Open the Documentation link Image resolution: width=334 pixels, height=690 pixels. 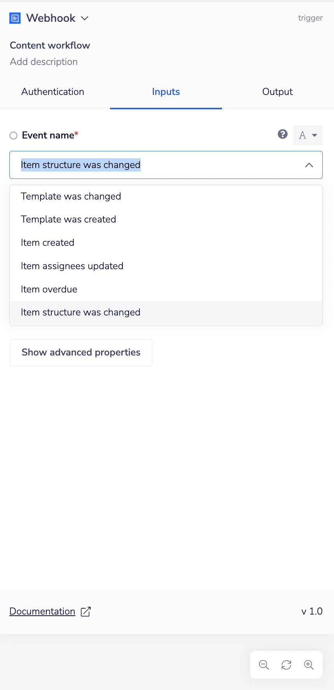point(42,611)
